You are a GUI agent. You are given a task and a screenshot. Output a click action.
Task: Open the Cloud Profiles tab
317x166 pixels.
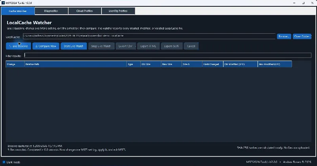click(x=84, y=11)
